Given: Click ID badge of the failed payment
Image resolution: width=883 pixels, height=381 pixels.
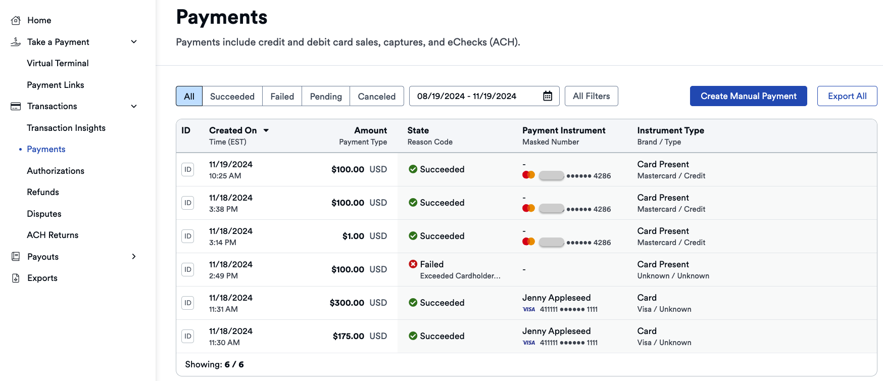Looking at the screenshot, I should tap(187, 269).
